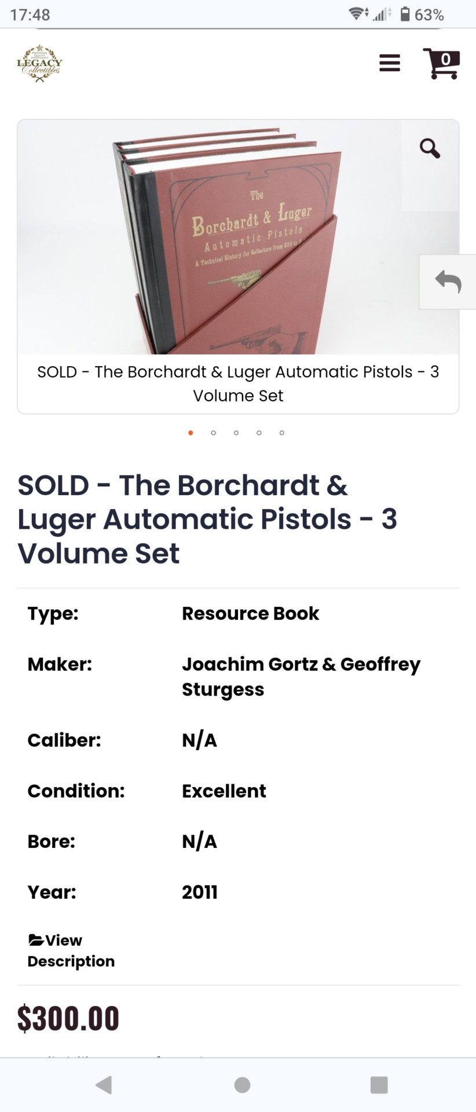Select the fourth carousel dot
Image resolution: width=476 pixels, height=1112 pixels.
pos(259,433)
